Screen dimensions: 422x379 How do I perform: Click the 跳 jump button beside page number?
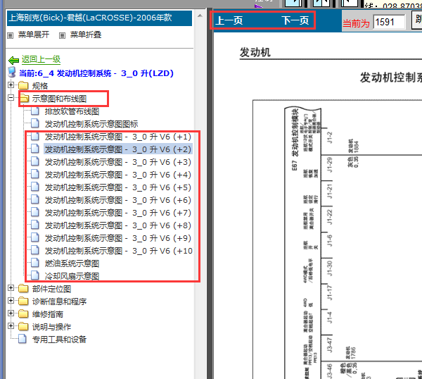click(417, 21)
